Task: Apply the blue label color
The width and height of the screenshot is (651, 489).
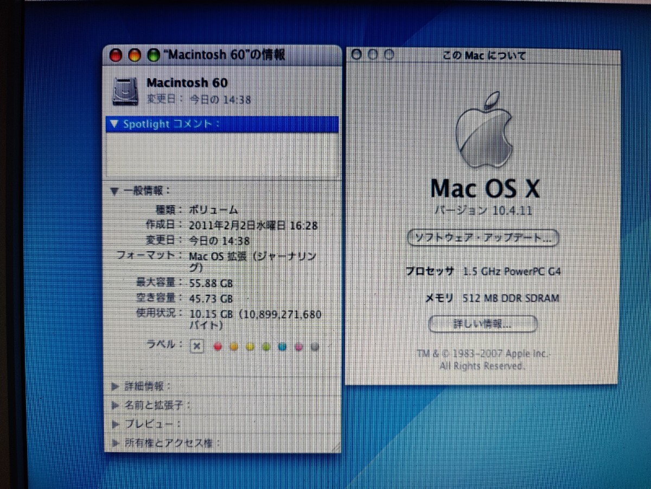Action: point(282,347)
